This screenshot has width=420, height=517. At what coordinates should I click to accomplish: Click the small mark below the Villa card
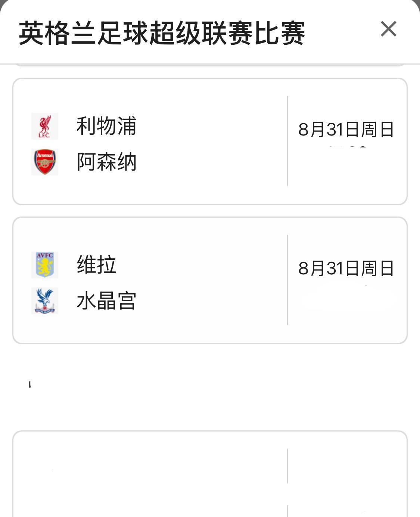coord(30,384)
